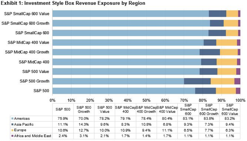Click the Europe bar segment for S&P 500 Growth
Image resolution: width=247 pixels, height=141 pixels.
[223, 81]
